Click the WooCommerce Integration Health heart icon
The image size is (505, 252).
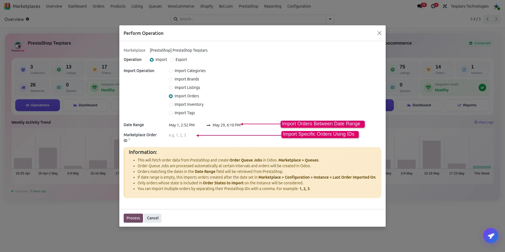[x=428, y=87]
